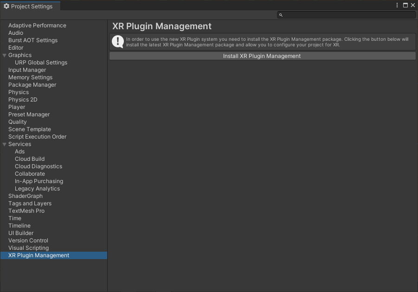The image size is (418, 292).
Task: Open Tags and Layers settings
Action: coord(30,203)
